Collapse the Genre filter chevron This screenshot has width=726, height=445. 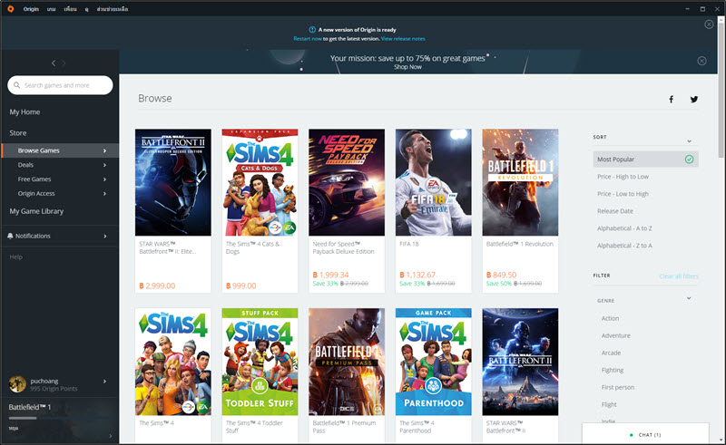[x=689, y=298]
